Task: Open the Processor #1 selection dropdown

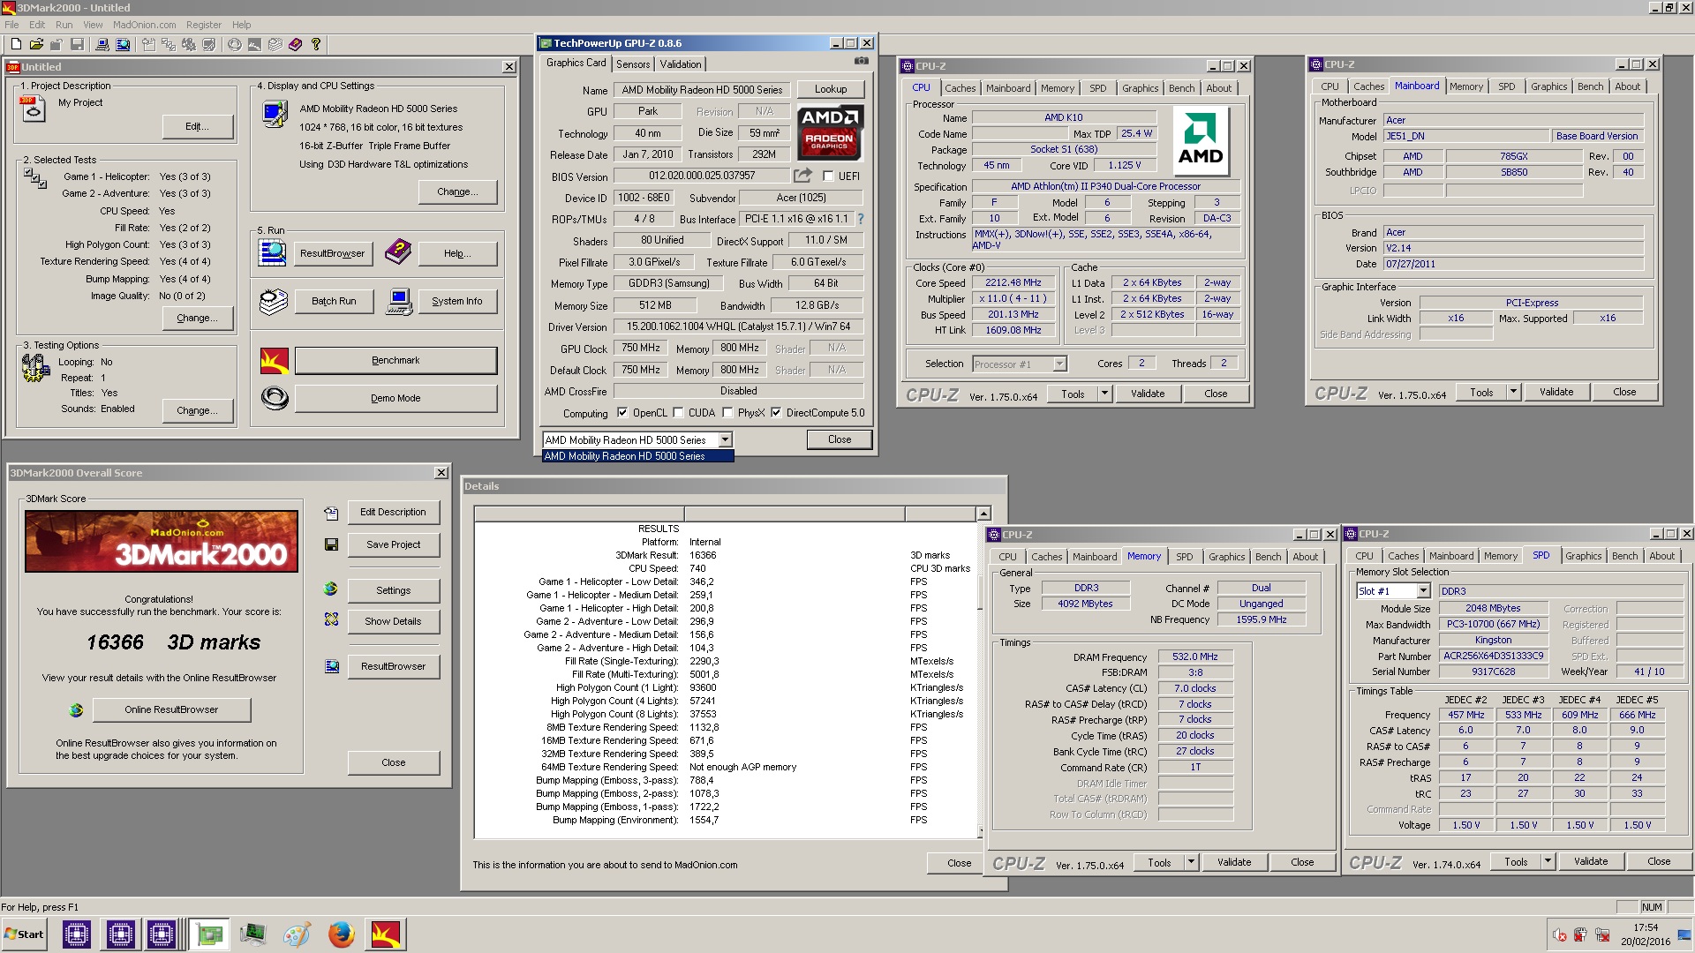Action: click(x=1059, y=364)
